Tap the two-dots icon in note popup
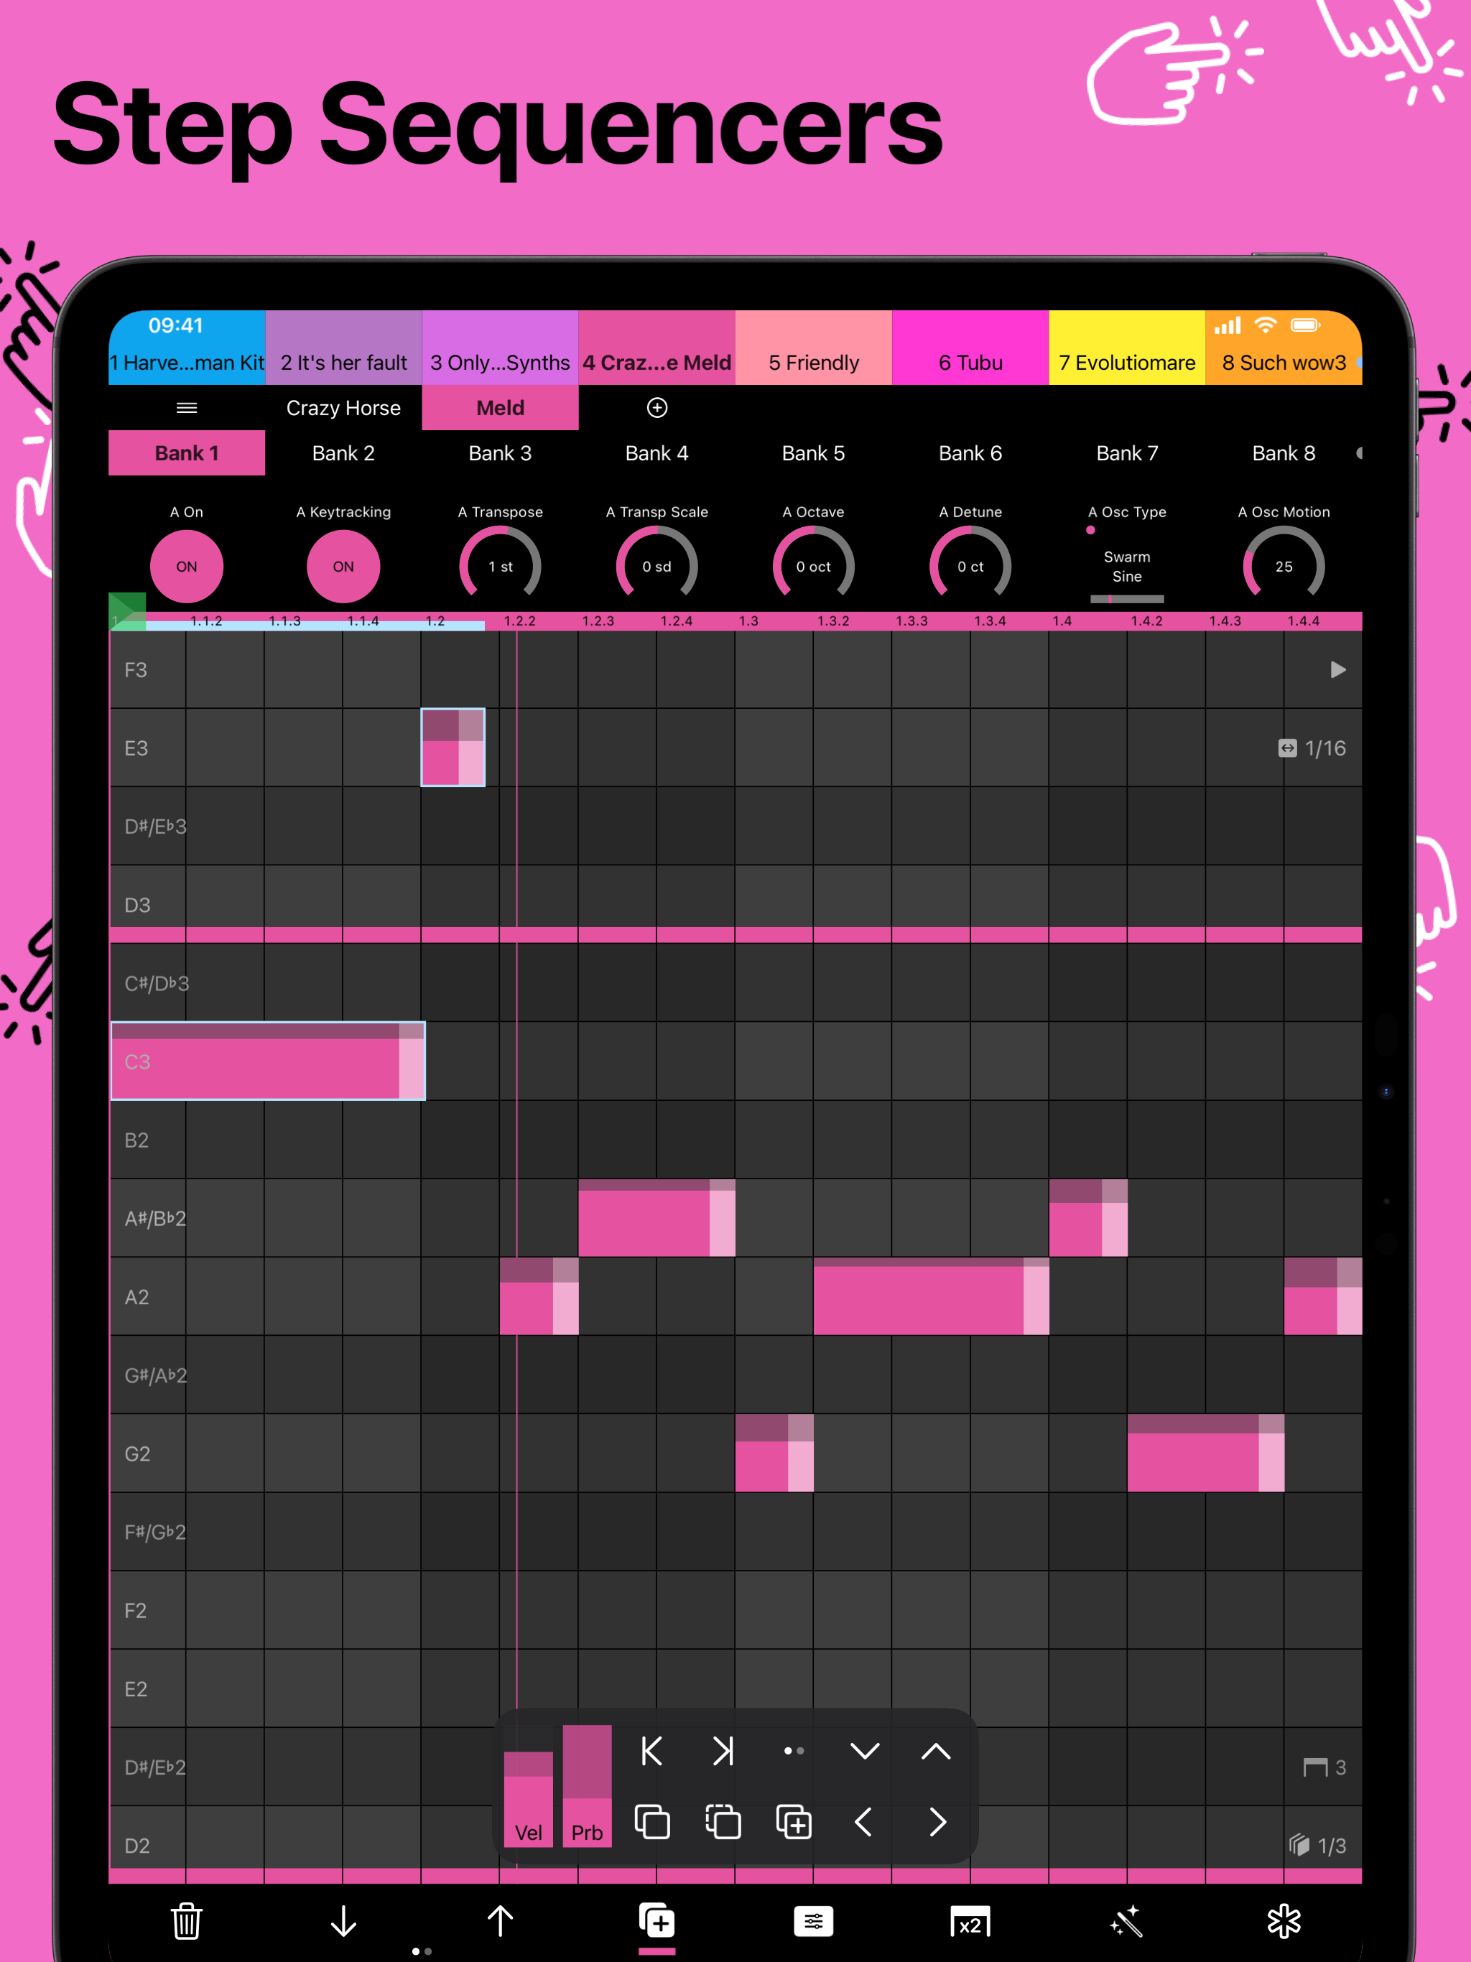 [794, 1751]
